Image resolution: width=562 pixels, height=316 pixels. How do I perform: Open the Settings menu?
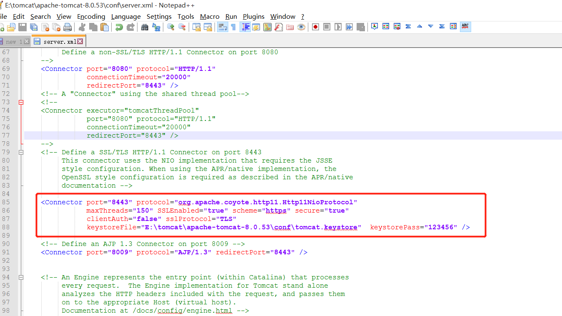pyautogui.click(x=159, y=17)
